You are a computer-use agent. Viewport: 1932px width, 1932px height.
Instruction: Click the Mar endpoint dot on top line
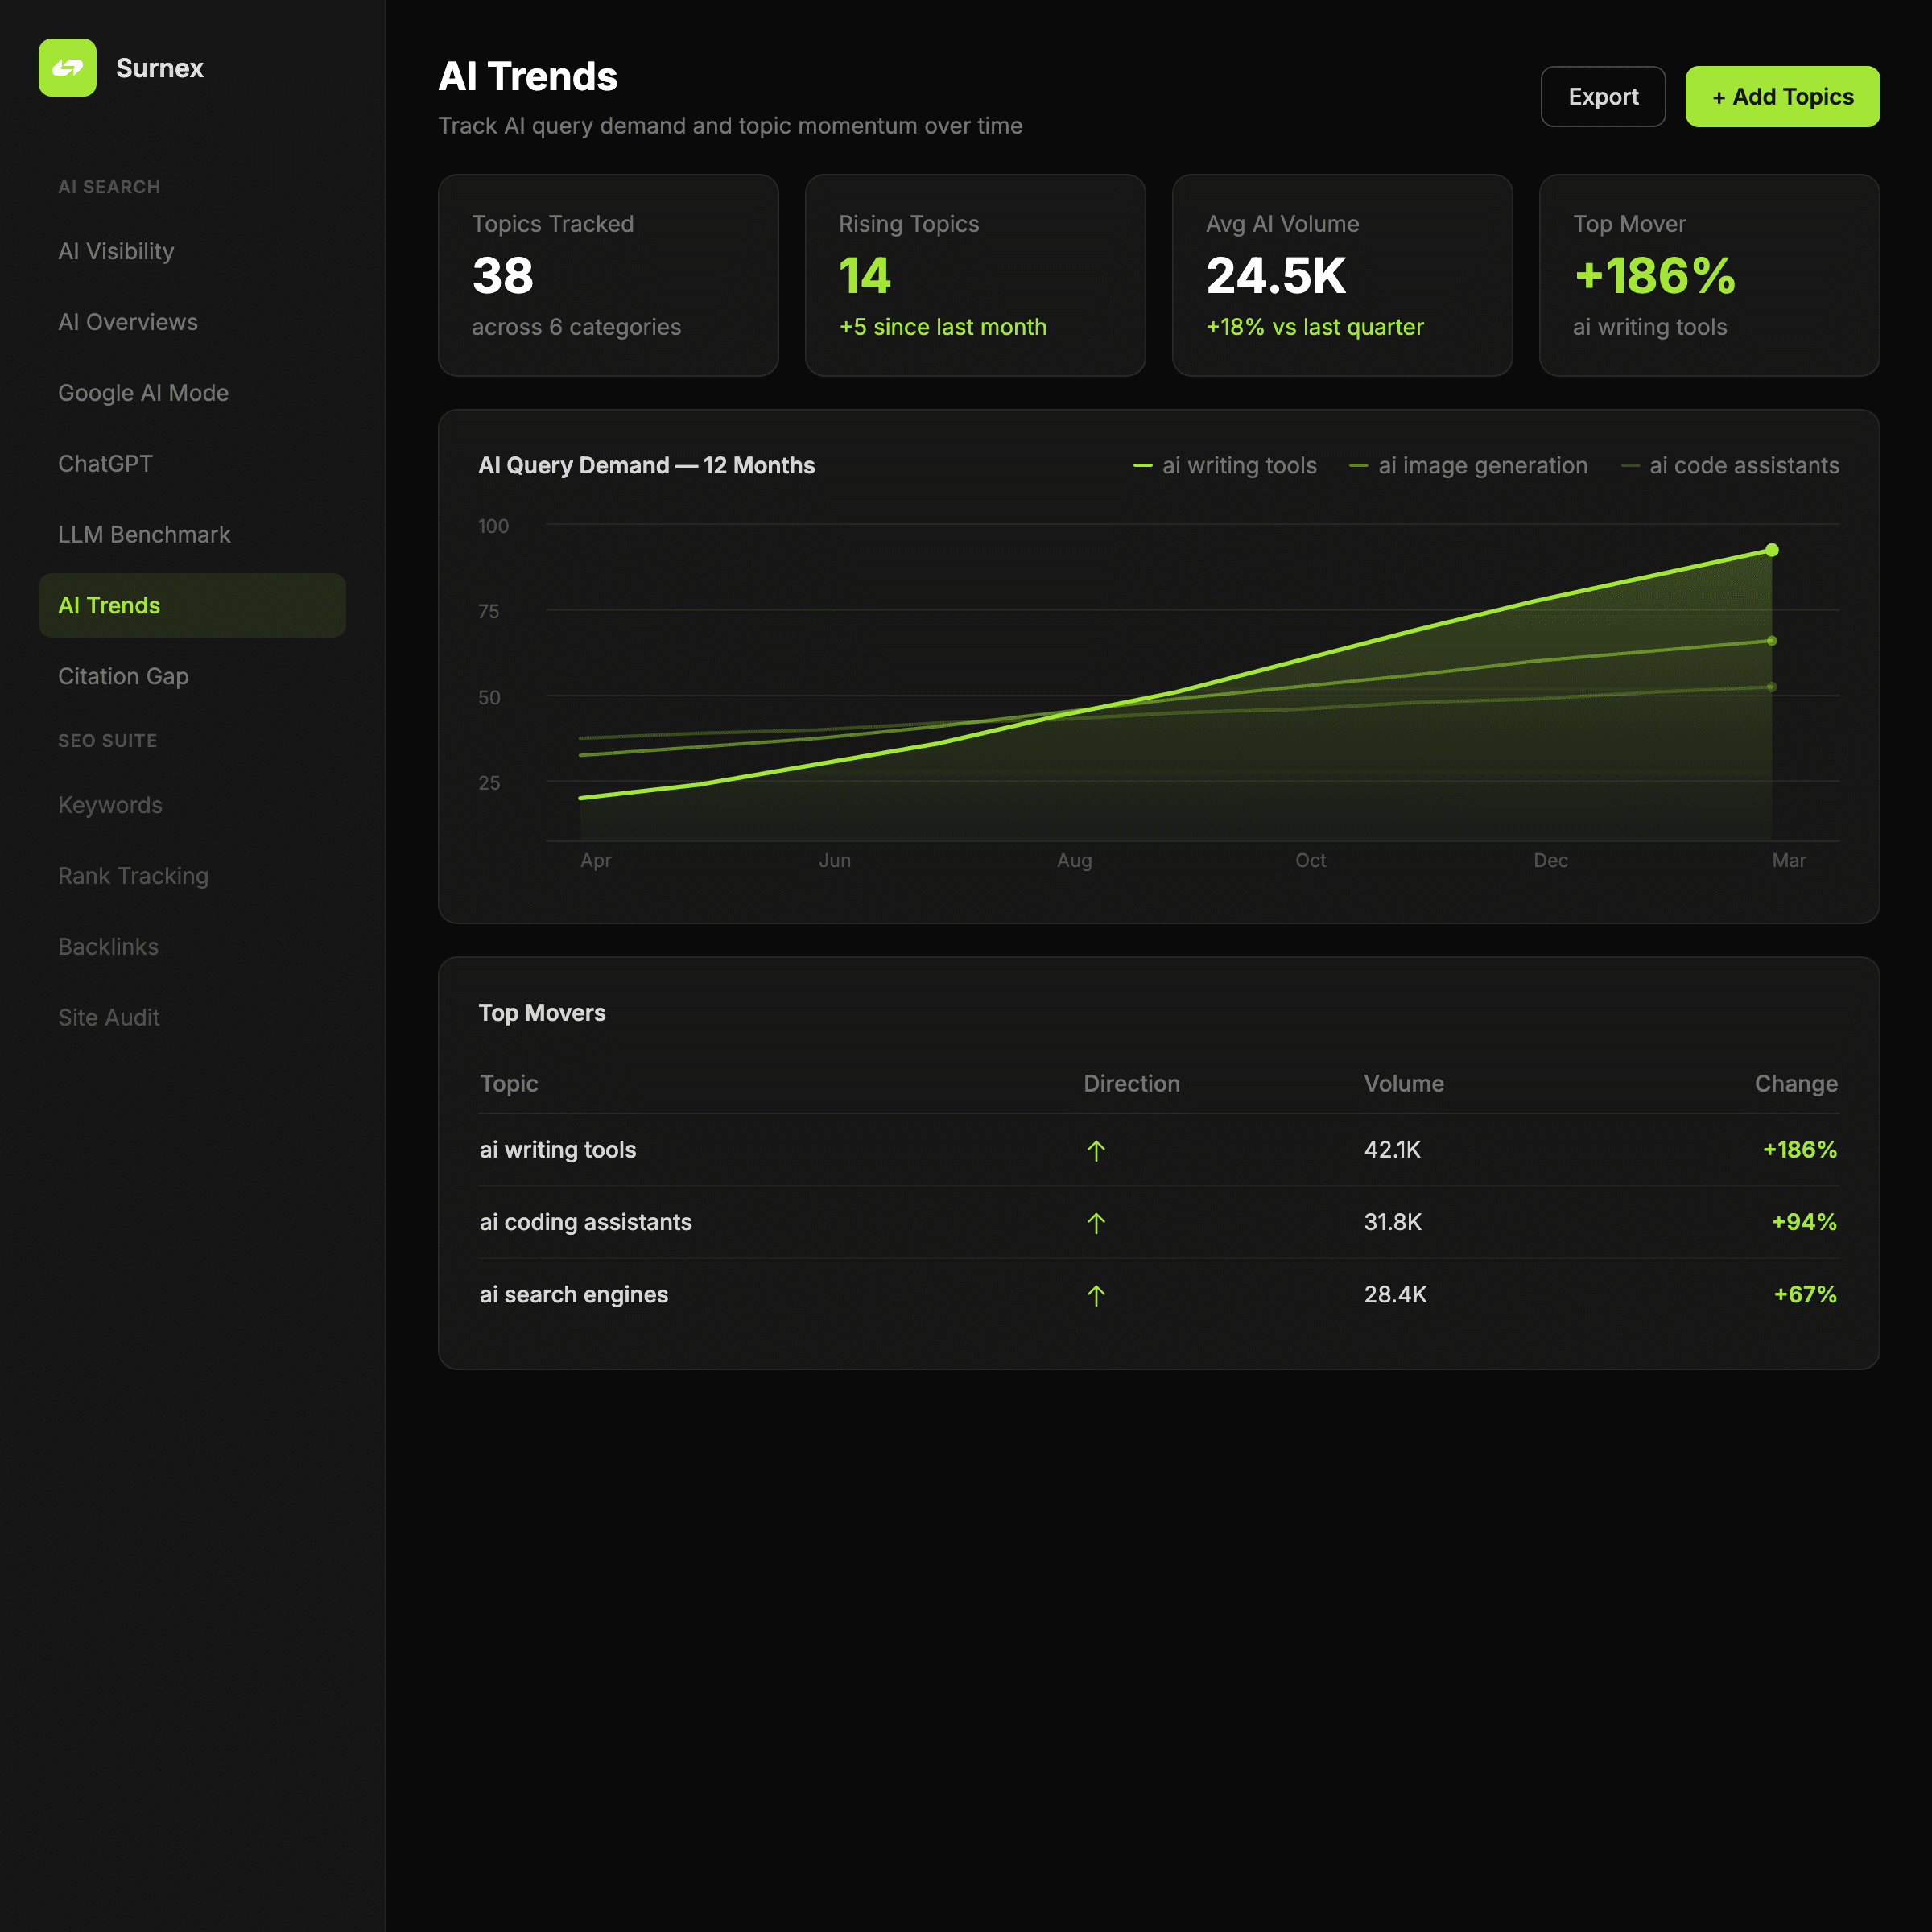pyautogui.click(x=1771, y=550)
